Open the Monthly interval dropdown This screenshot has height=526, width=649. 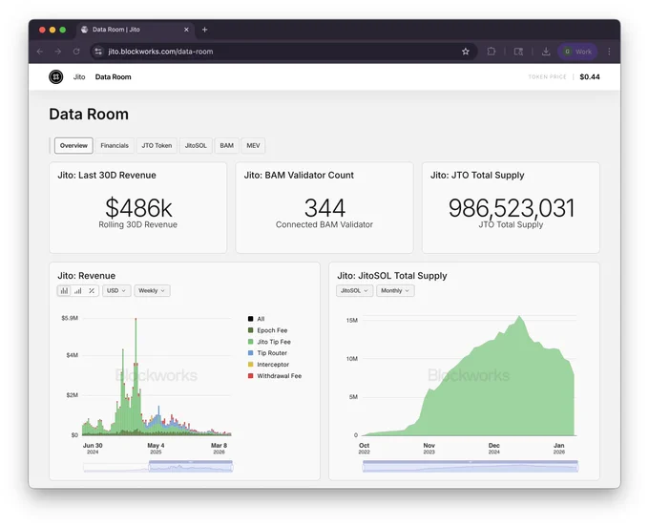point(395,290)
